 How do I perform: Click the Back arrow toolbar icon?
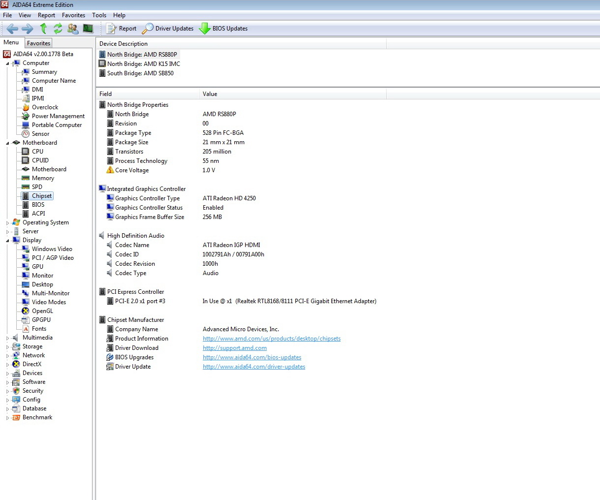[12, 29]
